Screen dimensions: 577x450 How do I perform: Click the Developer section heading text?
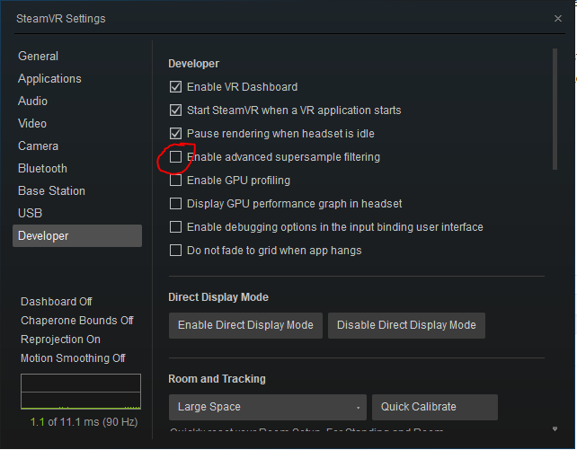(x=193, y=64)
